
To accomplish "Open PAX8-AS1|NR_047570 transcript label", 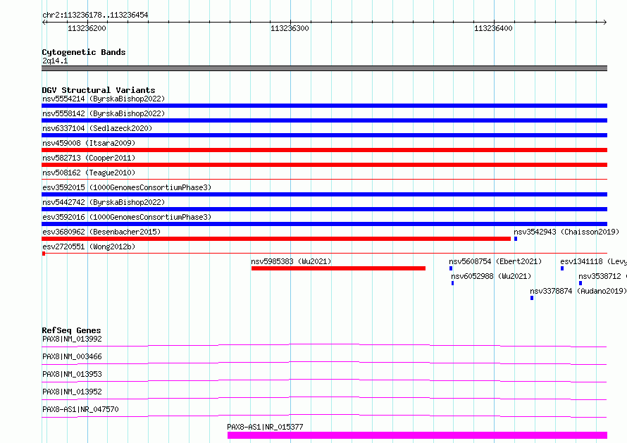I will 80,409.
